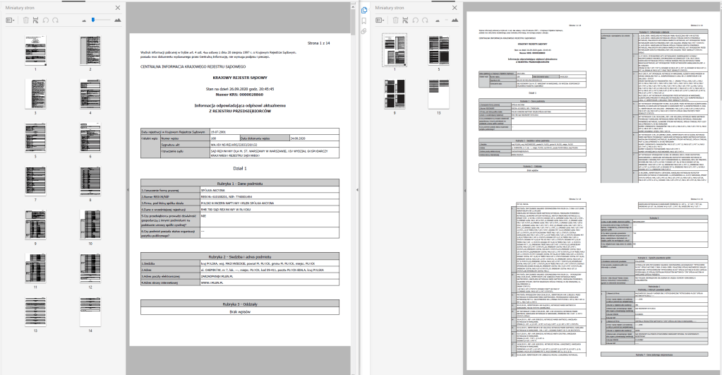The image size is (722, 375).
Task: Select thumbnail labeled 9 in right panel
Action: click(x=387, y=87)
